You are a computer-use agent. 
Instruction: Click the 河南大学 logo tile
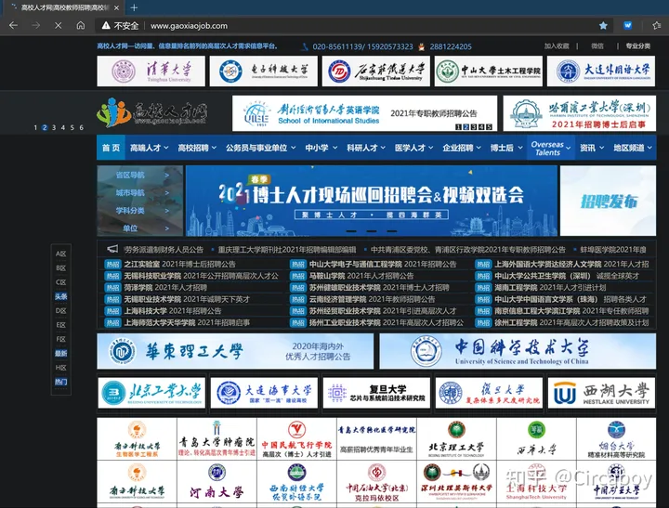point(216,482)
